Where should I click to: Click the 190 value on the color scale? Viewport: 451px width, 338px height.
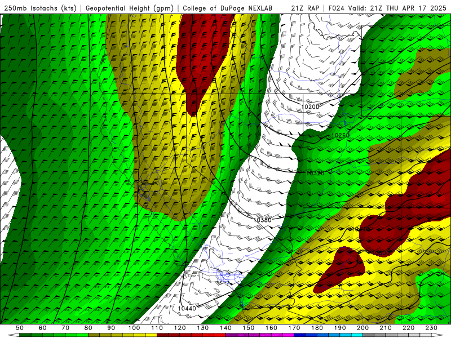point(340,328)
